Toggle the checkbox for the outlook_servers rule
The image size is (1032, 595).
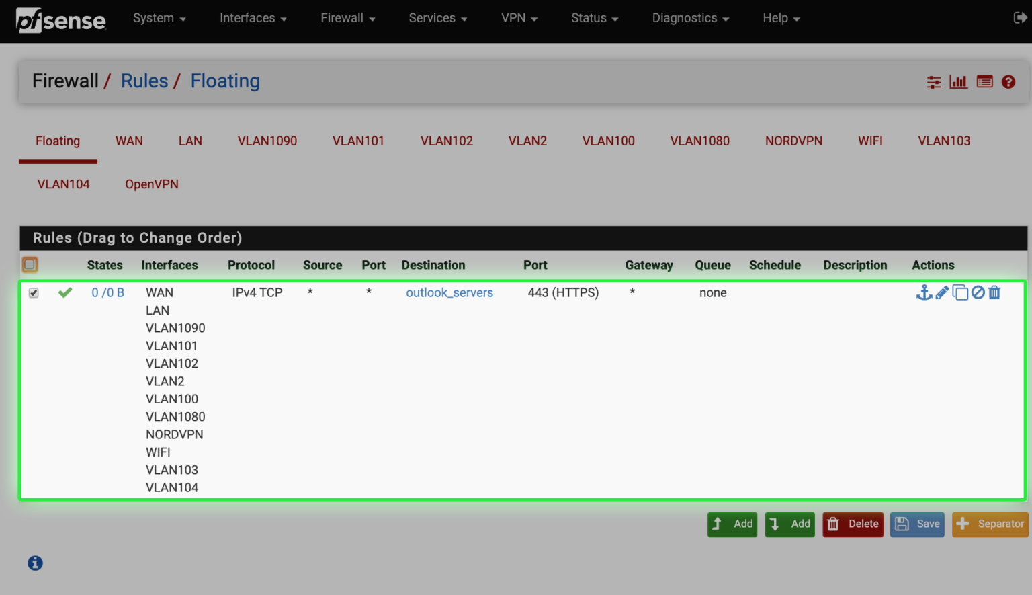click(34, 293)
